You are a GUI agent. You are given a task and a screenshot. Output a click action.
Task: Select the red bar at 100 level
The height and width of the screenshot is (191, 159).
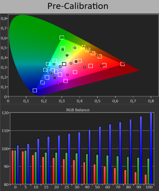(146, 179)
